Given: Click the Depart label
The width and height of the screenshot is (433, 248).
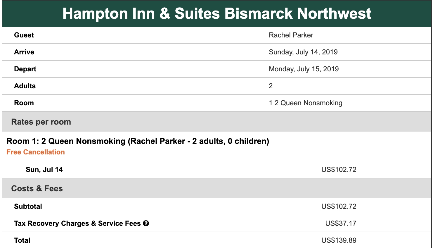Looking at the screenshot, I should point(25,69).
